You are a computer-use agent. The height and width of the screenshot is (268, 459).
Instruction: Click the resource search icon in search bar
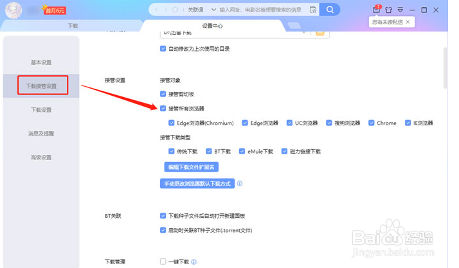[312, 10]
